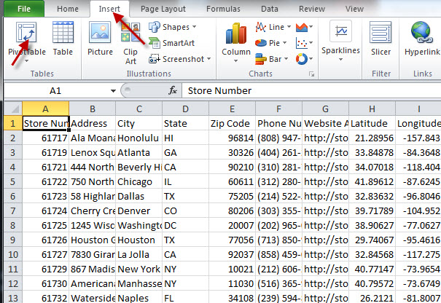Switch to the Page Layout tab
The image size is (441, 303).
pyautogui.click(x=163, y=9)
